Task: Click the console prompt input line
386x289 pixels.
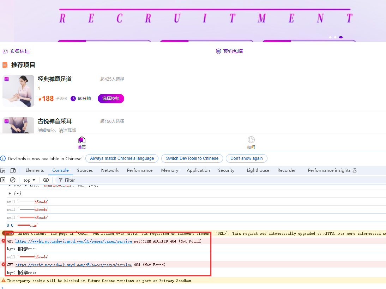Action: (x=193, y=287)
